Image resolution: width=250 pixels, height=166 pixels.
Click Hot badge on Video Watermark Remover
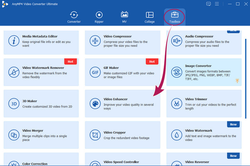click(x=70, y=61)
